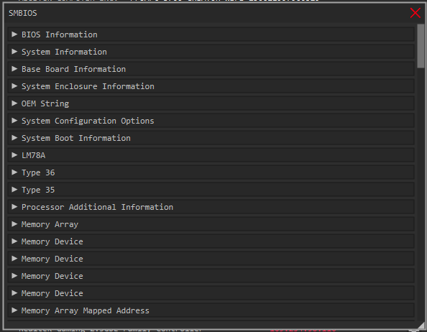Click the triangle next to System Boot Information

point(14,138)
